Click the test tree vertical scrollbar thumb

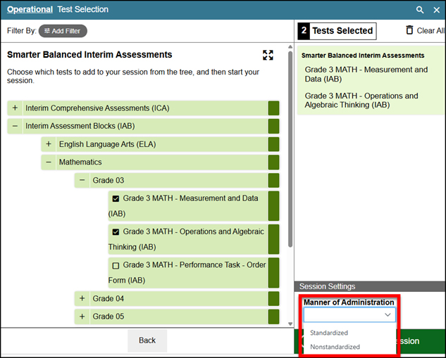[x=290, y=149]
